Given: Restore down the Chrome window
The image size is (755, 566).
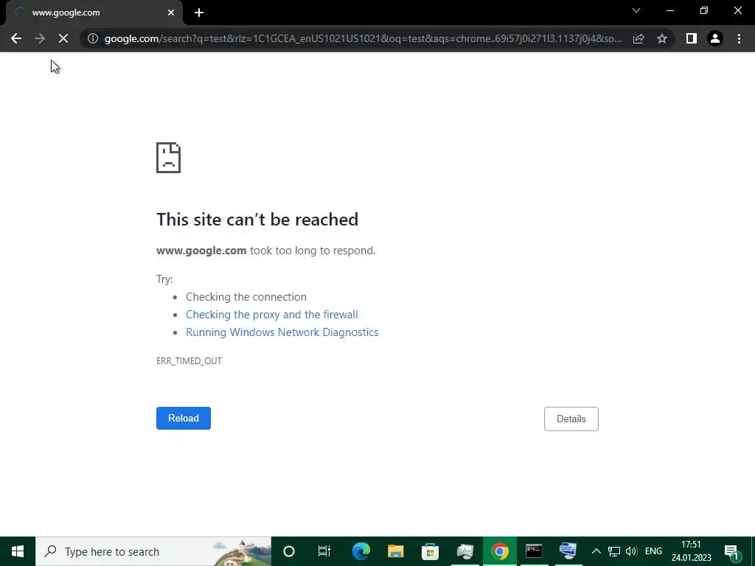Looking at the screenshot, I should pyautogui.click(x=704, y=10).
